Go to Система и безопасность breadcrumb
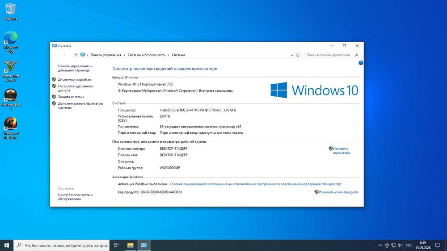Viewport: 447px width, 251px height. point(146,55)
